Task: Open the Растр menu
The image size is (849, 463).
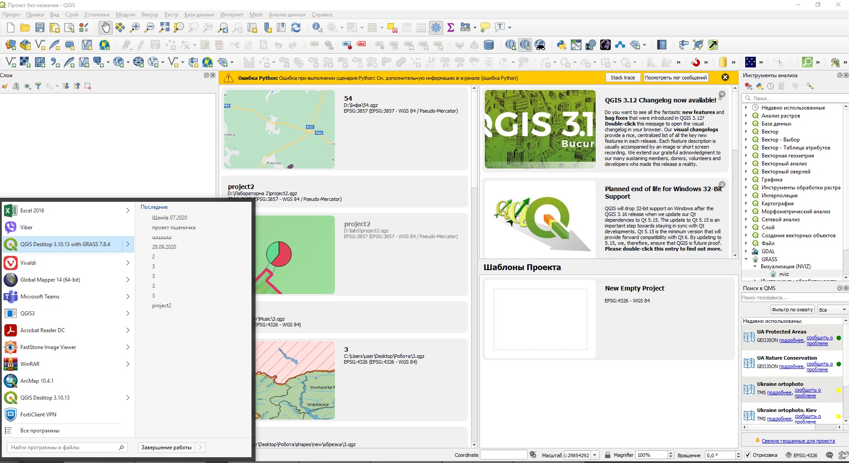Action: coord(171,15)
